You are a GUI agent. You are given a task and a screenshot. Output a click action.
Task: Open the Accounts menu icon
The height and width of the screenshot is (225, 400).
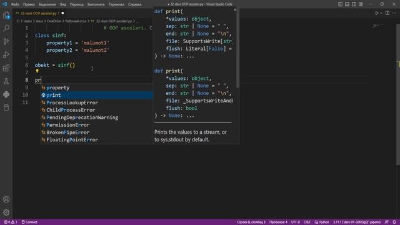[6, 199]
